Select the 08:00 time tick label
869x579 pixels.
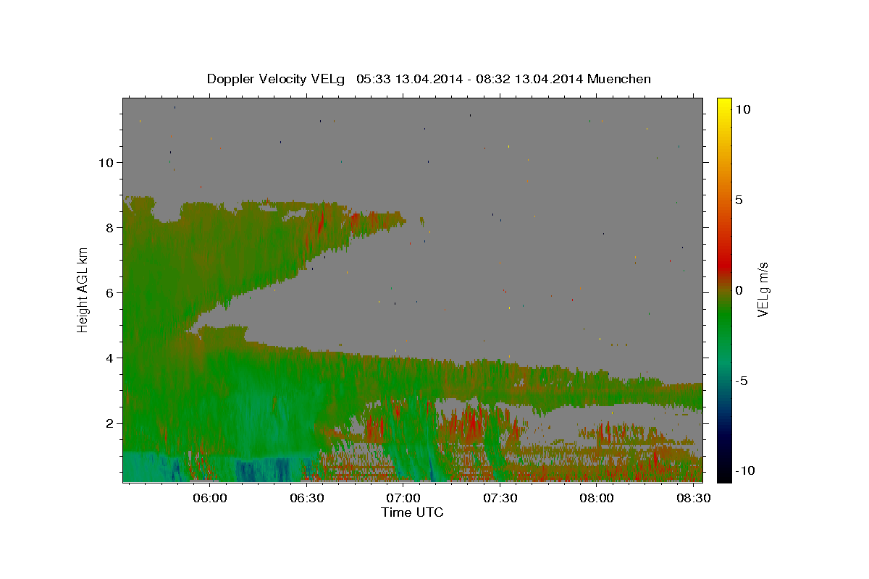point(597,499)
